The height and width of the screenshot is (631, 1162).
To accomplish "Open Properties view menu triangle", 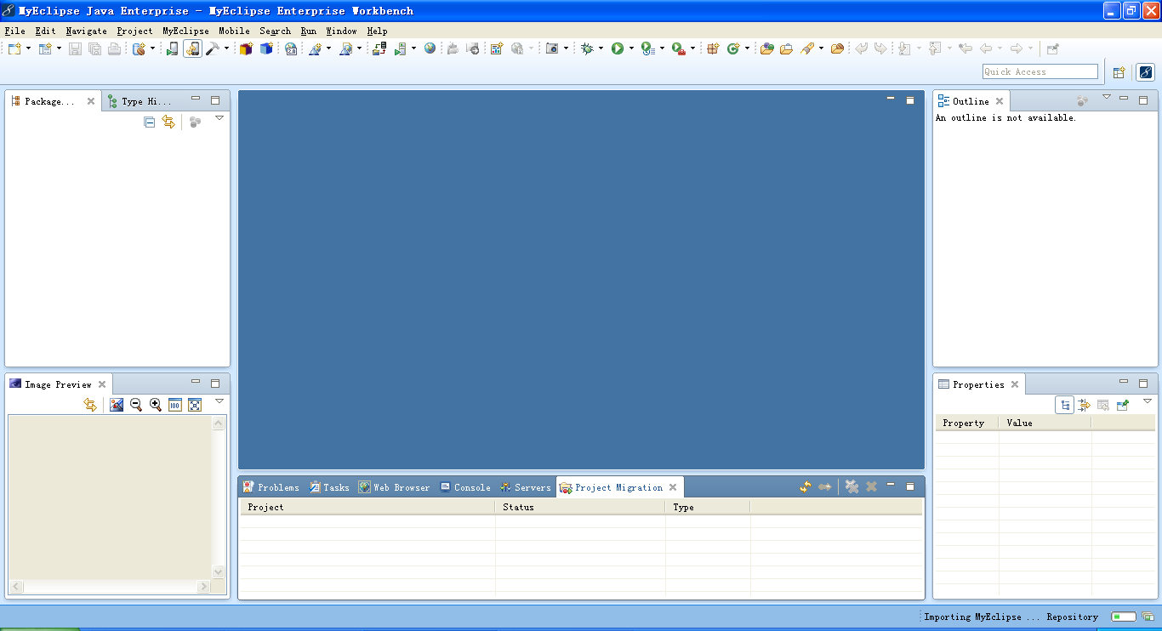I will [x=1147, y=401].
